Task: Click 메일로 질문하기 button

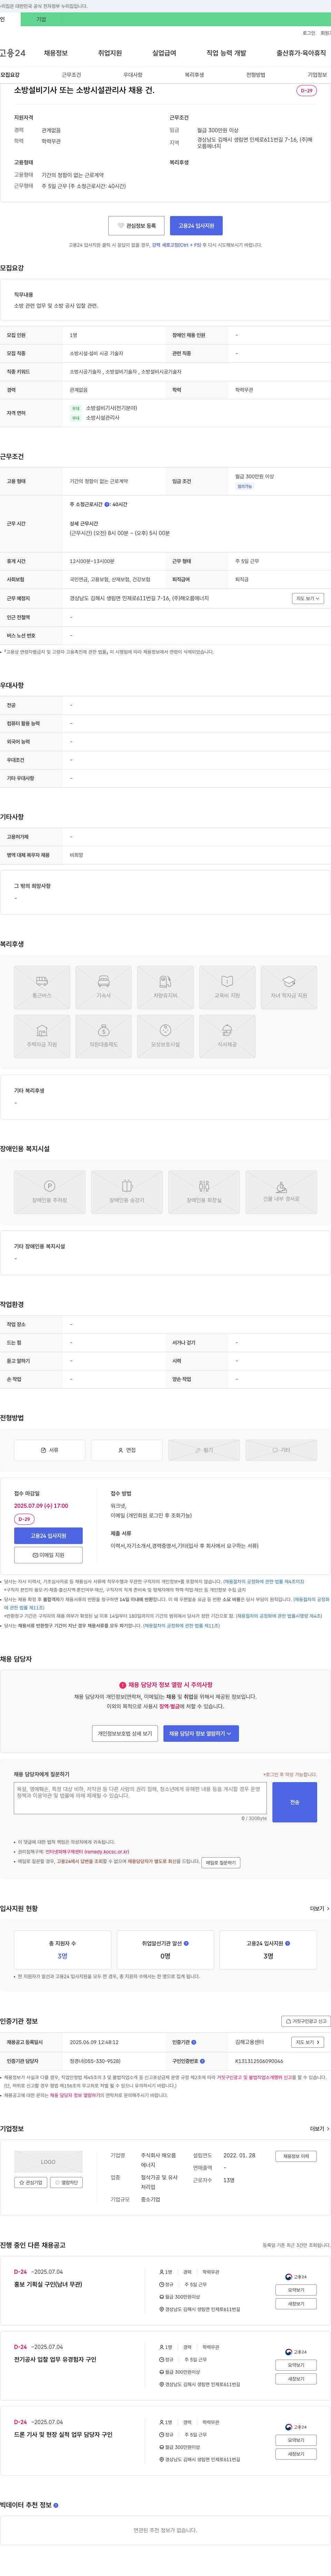Action: click(221, 1863)
